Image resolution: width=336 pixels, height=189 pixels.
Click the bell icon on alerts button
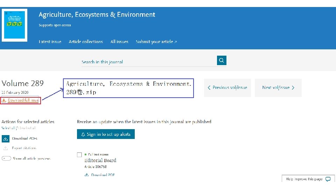[x=83, y=134]
